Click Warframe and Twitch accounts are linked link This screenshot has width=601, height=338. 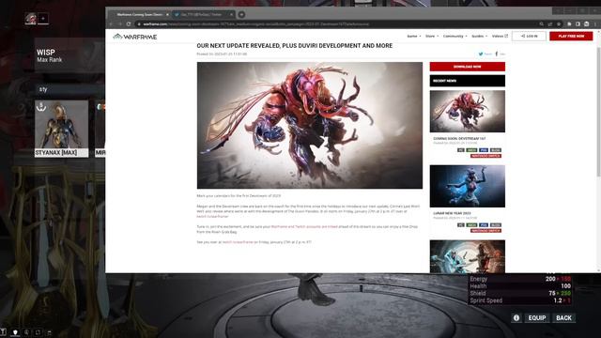304,227
